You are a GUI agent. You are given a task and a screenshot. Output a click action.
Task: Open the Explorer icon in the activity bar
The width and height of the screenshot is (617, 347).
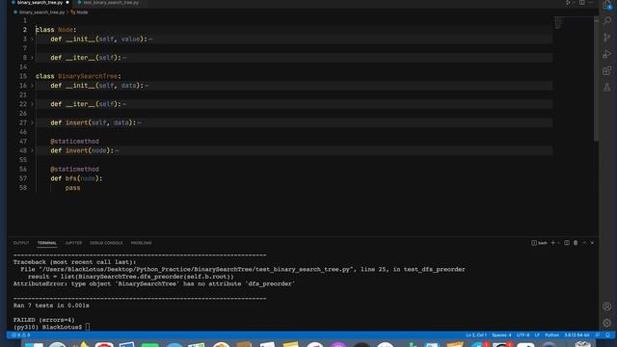coord(607,5)
